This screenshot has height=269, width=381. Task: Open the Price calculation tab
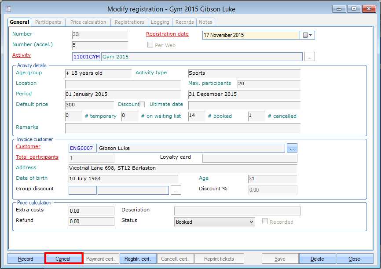tap(88, 22)
